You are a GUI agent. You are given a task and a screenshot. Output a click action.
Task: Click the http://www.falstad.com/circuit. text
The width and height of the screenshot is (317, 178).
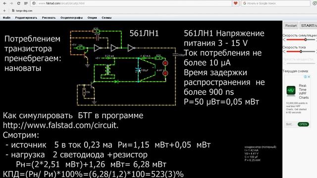click(x=60, y=125)
